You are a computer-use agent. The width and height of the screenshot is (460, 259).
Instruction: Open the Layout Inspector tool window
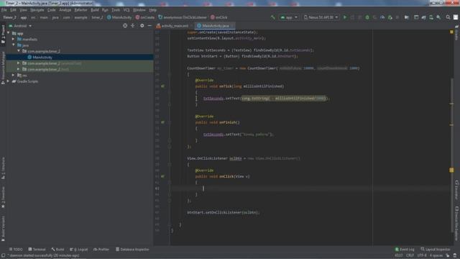pos(436,250)
